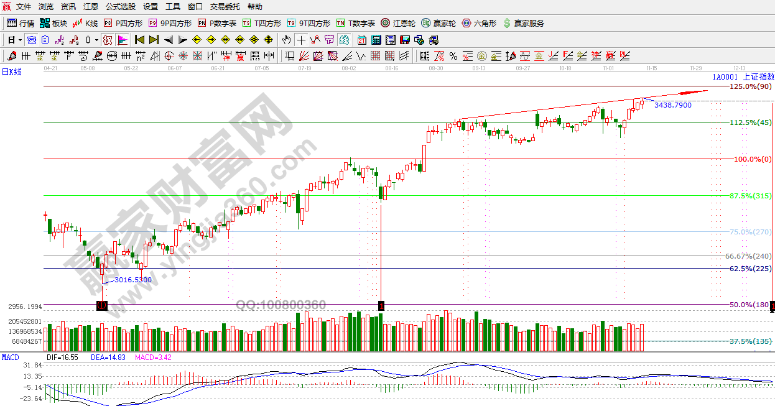Click the 赢家服务 button
This screenshot has width=775, height=406.
click(523, 23)
